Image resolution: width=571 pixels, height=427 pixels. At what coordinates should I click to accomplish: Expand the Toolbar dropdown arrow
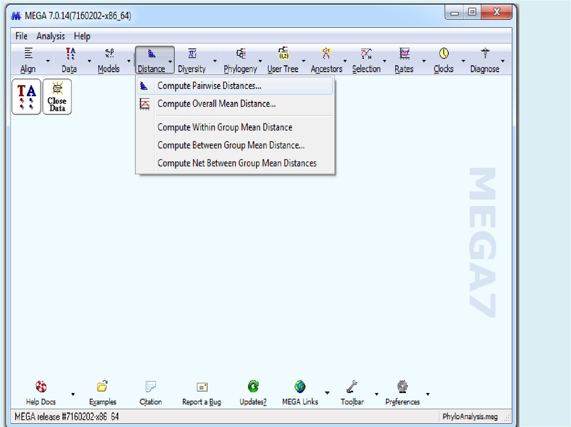point(376,394)
